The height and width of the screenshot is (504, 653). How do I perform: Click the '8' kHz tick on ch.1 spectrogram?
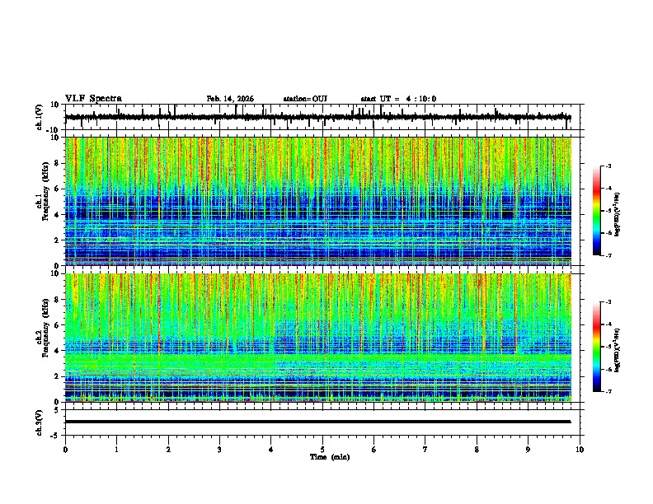[x=58, y=163]
